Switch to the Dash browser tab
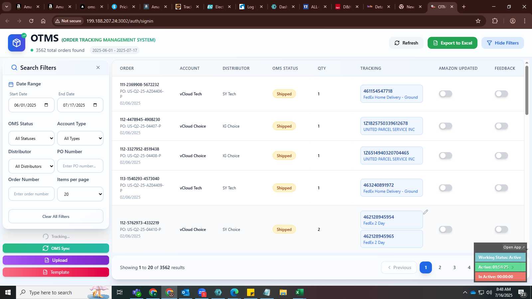This screenshot has height=299, width=532. (x=283, y=7)
